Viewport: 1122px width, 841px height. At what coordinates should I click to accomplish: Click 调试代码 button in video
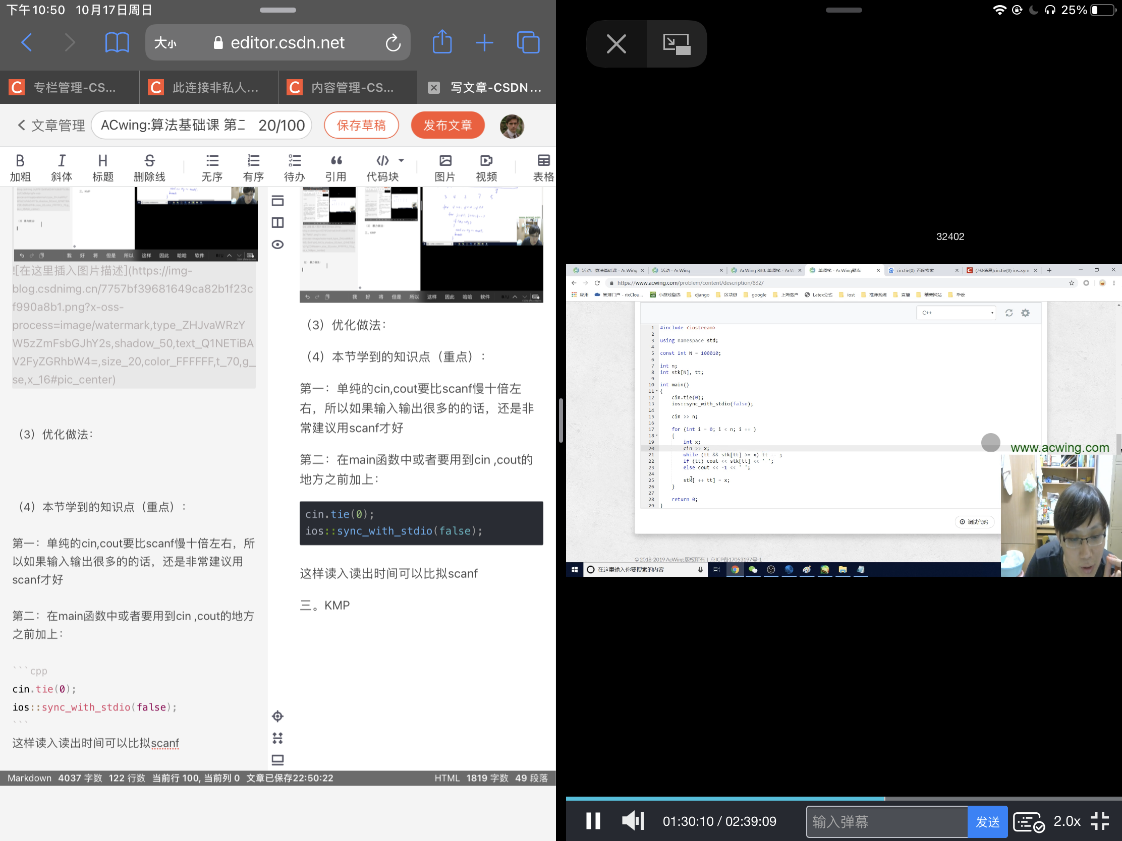(974, 522)
